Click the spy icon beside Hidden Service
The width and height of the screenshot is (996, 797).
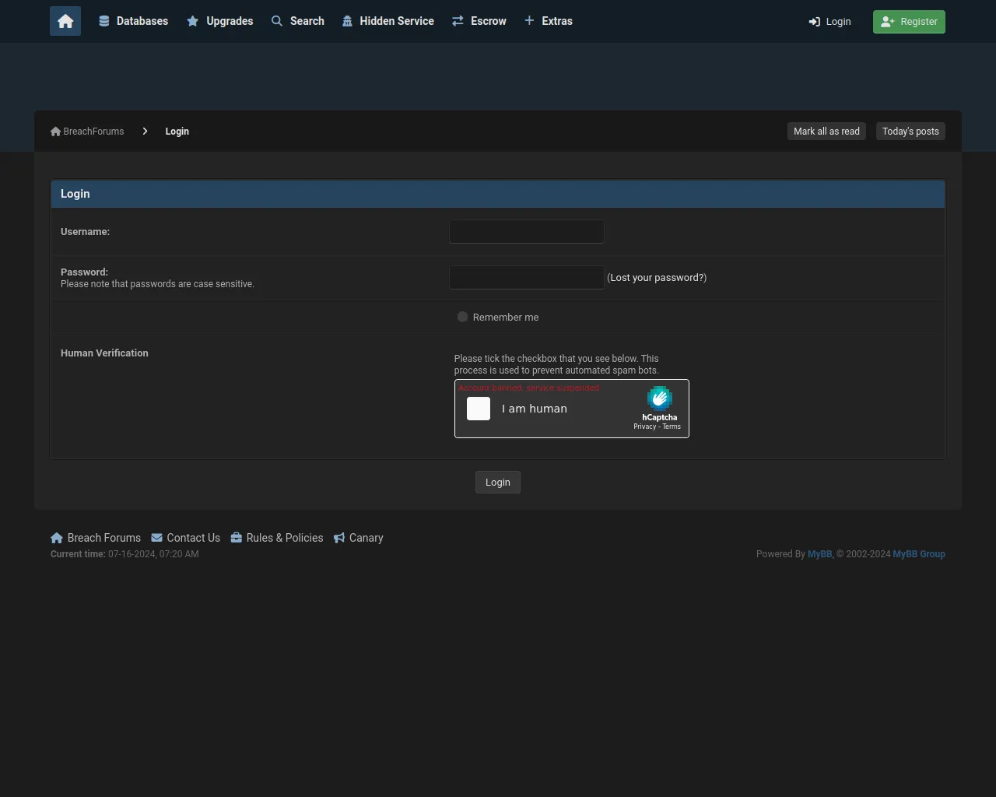tap(347, 21)
